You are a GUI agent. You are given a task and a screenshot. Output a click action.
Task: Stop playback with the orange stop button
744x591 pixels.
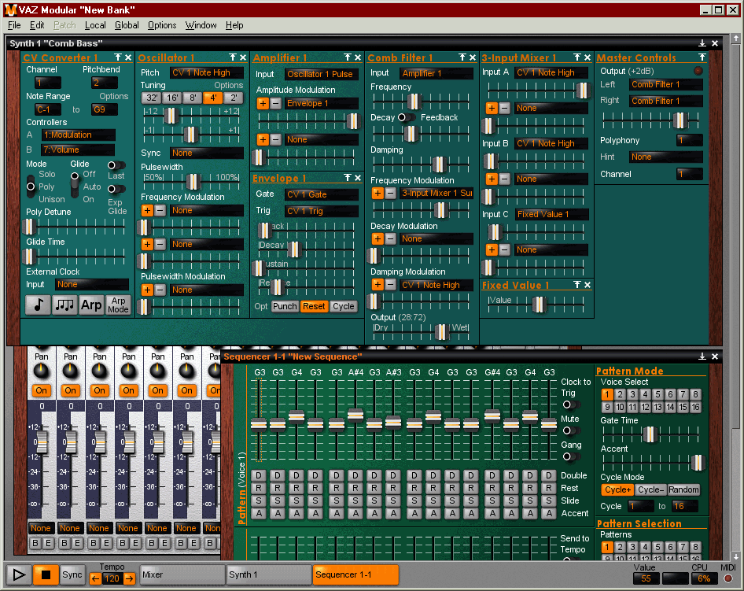click(46, 574)
